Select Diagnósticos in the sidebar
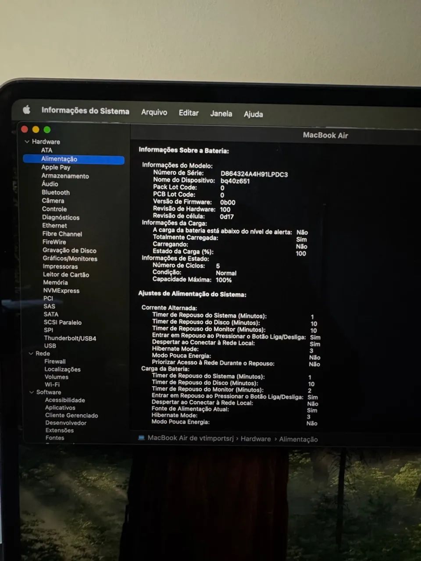 pos(61,217)
